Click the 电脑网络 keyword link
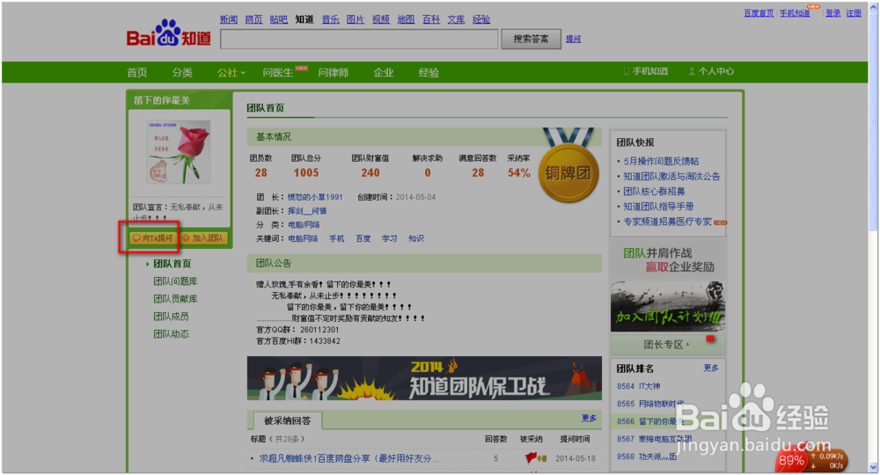Viewport: 880px width, 475px height. pyautogui.click(x=303, y=238)
